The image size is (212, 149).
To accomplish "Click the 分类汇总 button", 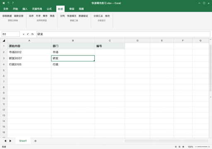I will (98, 16).
